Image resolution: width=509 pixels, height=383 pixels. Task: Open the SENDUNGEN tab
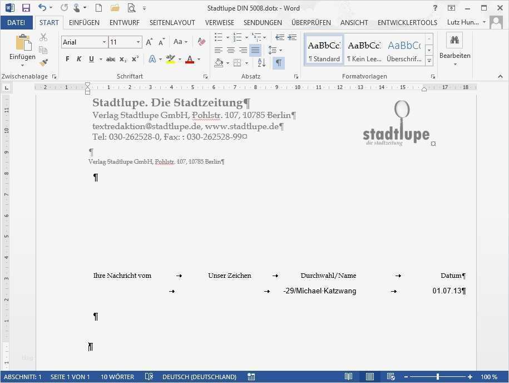point(262,23)
